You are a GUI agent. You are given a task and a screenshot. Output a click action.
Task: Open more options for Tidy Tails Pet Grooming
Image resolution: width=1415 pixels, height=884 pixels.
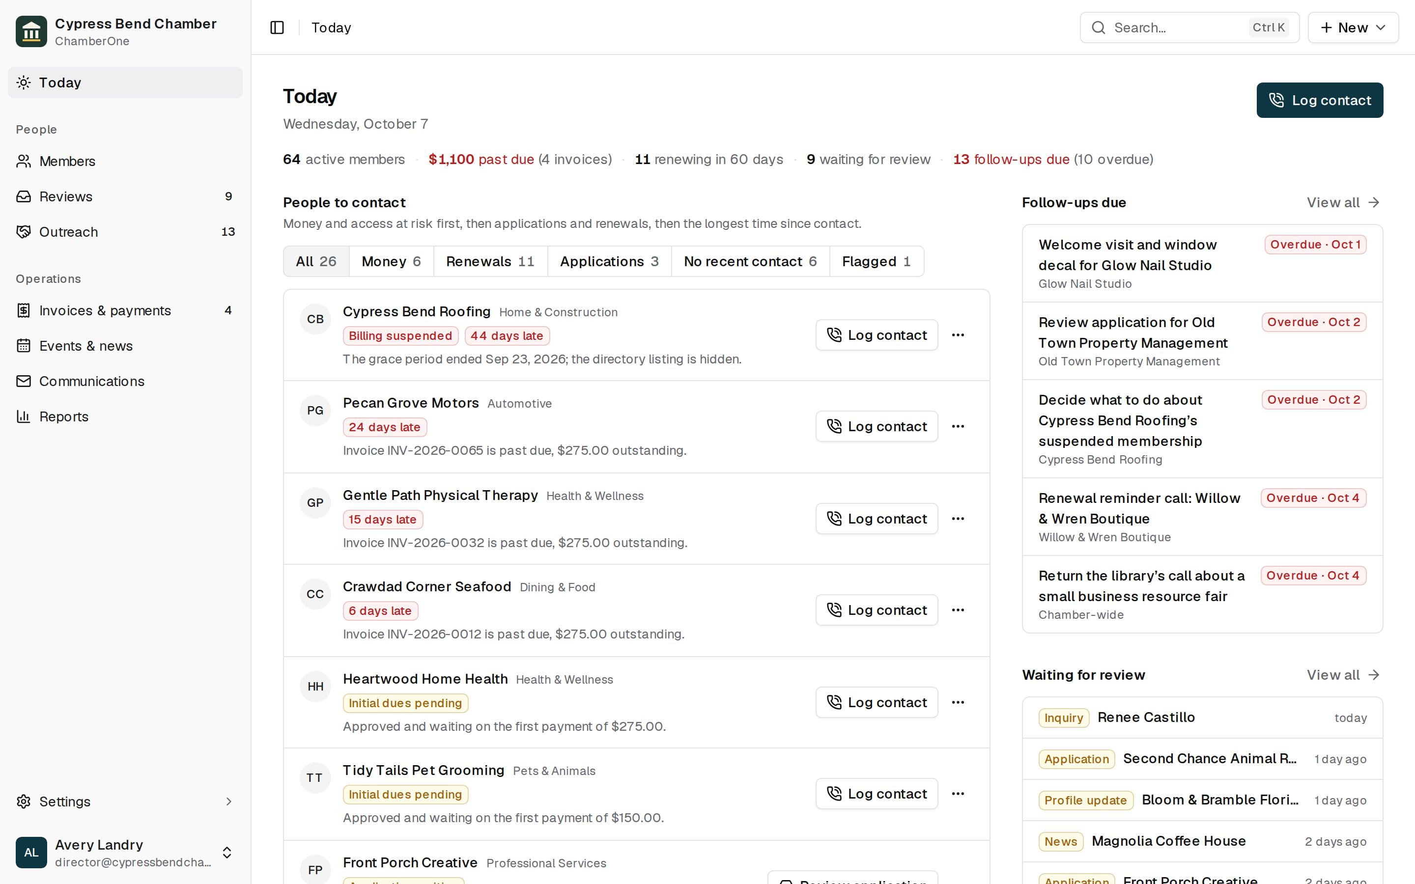[958, 793]
